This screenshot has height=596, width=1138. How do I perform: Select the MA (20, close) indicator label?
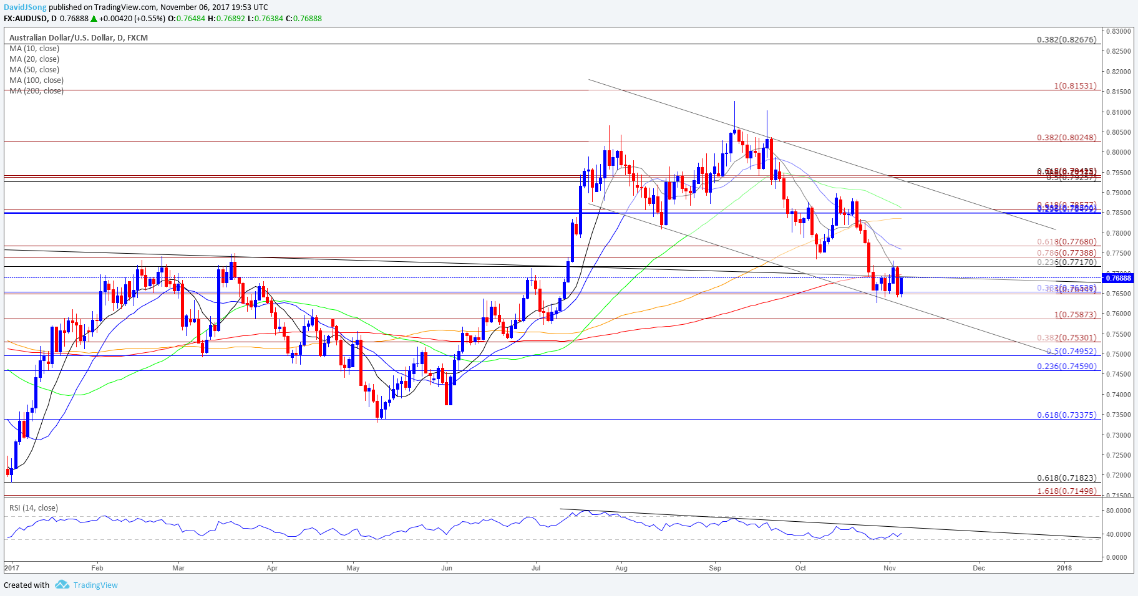point(34,59)
